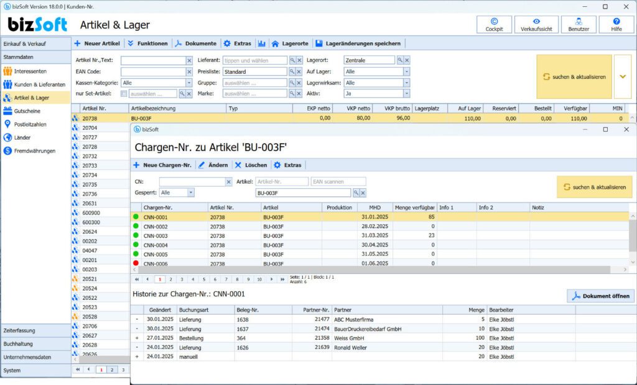This screenshot has height=385, width=637.
Task: Select article 600900 in main list
Action: (101, 213)
